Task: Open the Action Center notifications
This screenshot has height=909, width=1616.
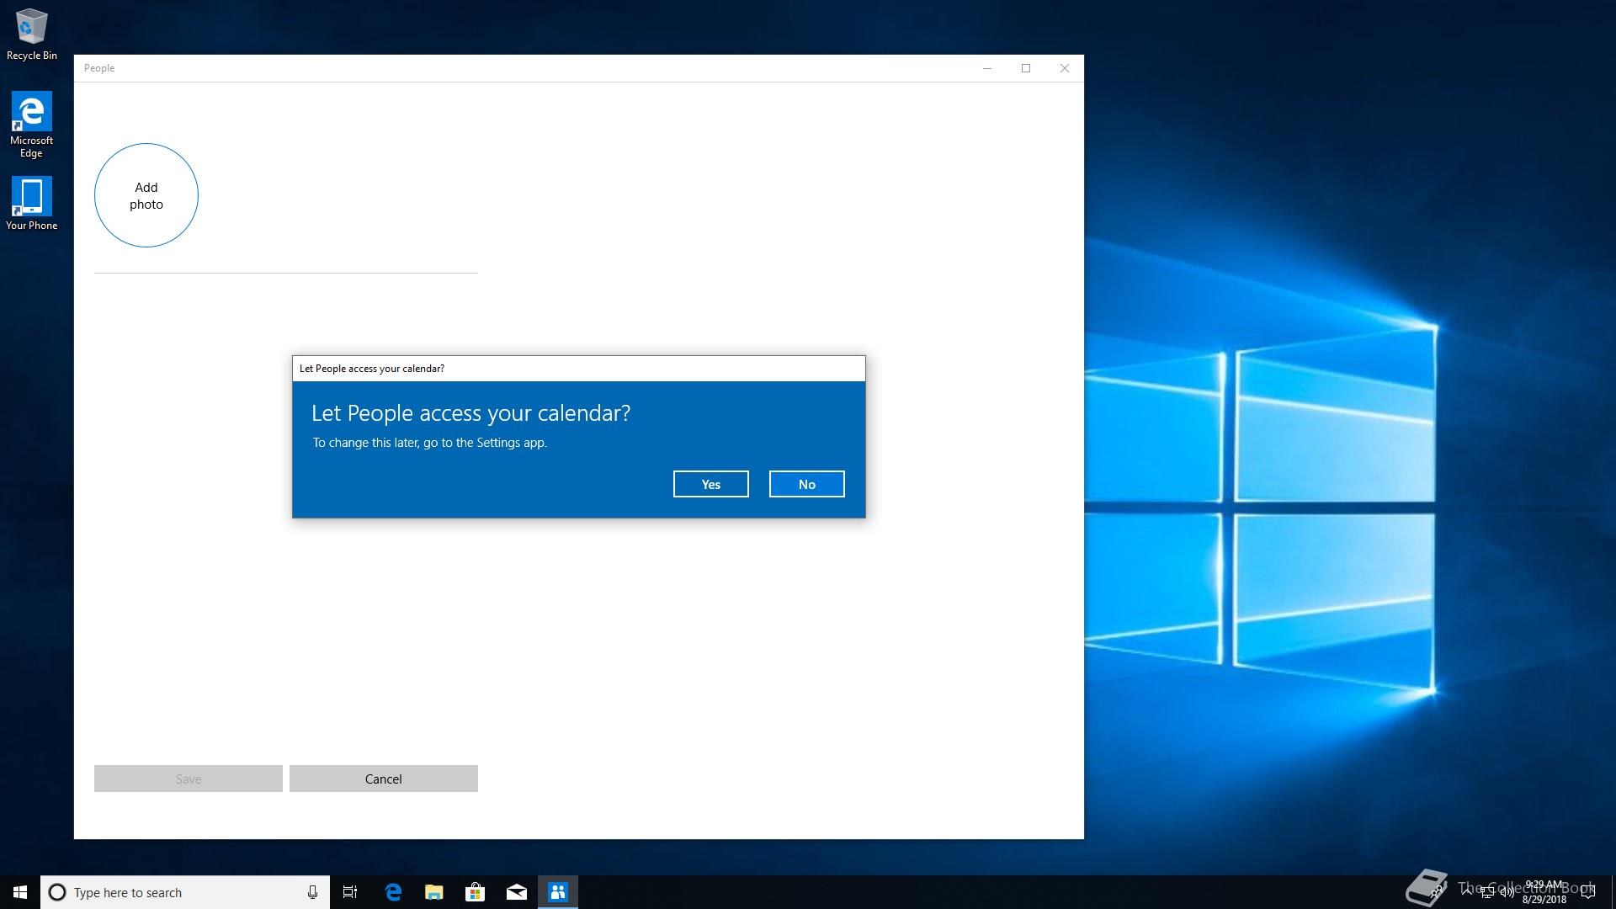Action: [x=1588, y=892]
